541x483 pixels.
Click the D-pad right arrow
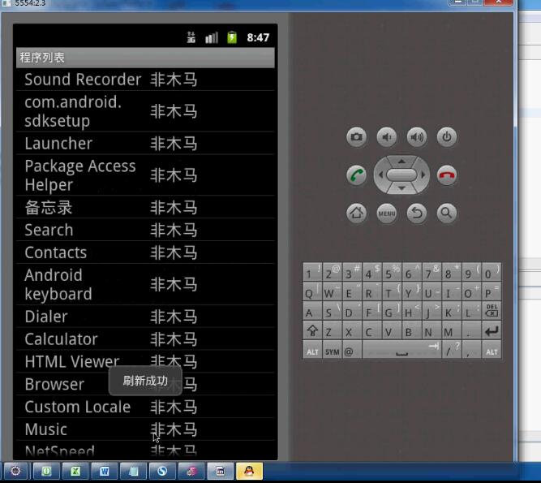pyautogui.click(x=423, y=175)
